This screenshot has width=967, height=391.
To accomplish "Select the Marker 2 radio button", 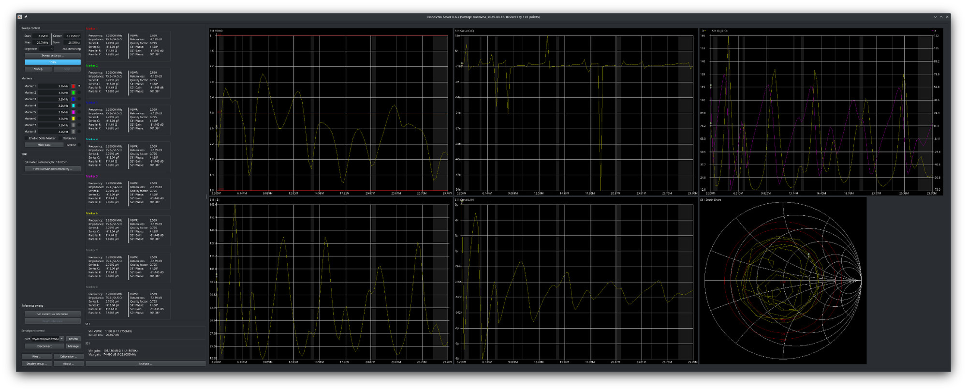I will click(79, 92).
